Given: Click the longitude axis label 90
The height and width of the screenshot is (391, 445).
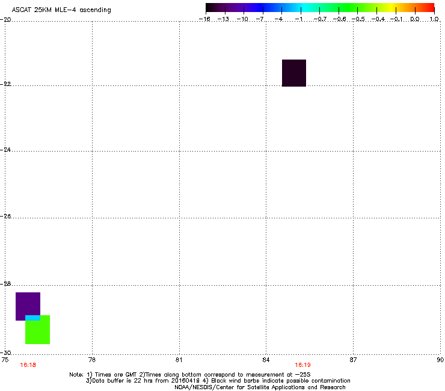Looking at the screenshot, I should pyautogui.click(x=440, y=360).
